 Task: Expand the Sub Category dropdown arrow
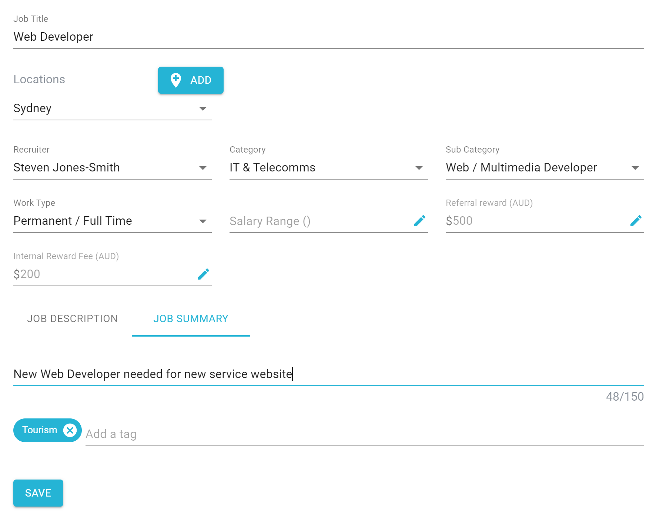[635, 168]
